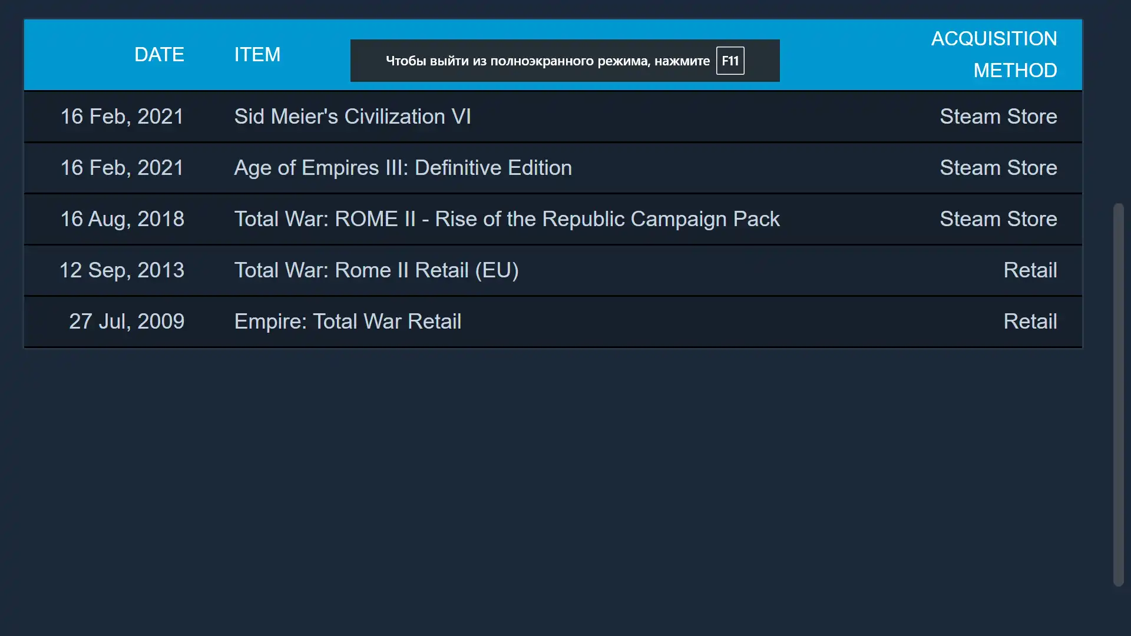Click the F11 key hint in fullscreen notice
Image resolution: width=1131 pixels, height=636 pixels.
click(x=730, y=61)
